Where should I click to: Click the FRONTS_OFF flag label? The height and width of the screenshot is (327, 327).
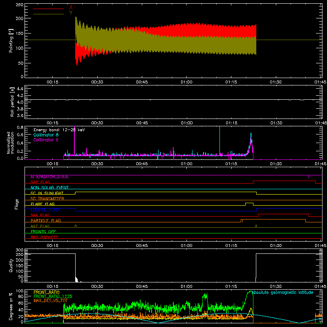pos(43,232)
